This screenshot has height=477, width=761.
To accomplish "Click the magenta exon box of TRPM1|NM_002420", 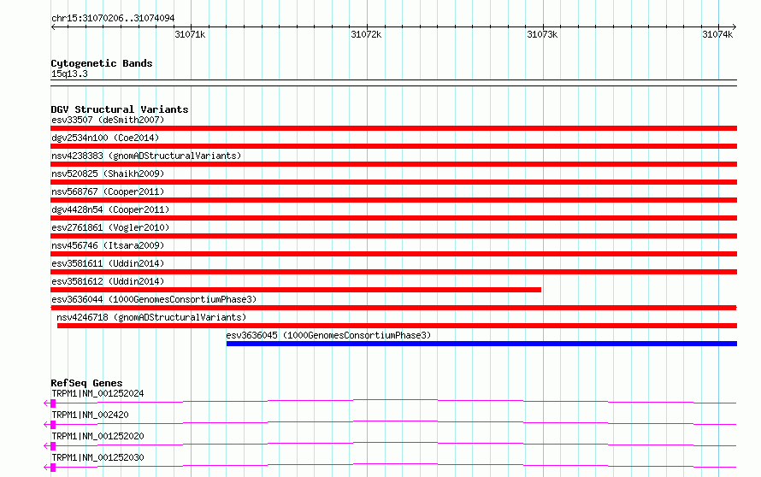I will coord(53,425).
